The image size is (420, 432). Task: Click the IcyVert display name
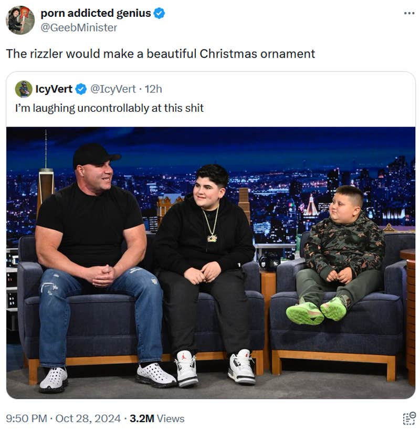pos(54,89)
